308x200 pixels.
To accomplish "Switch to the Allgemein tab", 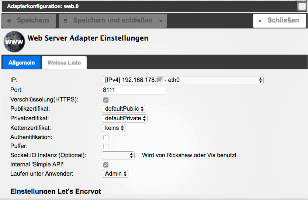I will pos(22,63).
